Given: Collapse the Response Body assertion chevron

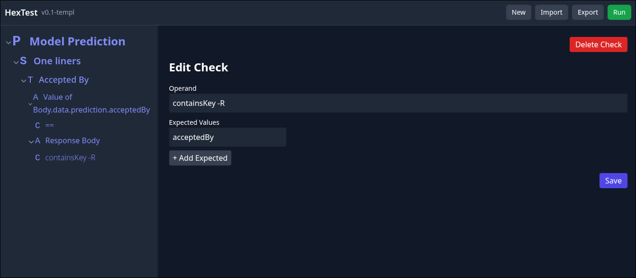Looking at the screenshot, I should 31,142.
